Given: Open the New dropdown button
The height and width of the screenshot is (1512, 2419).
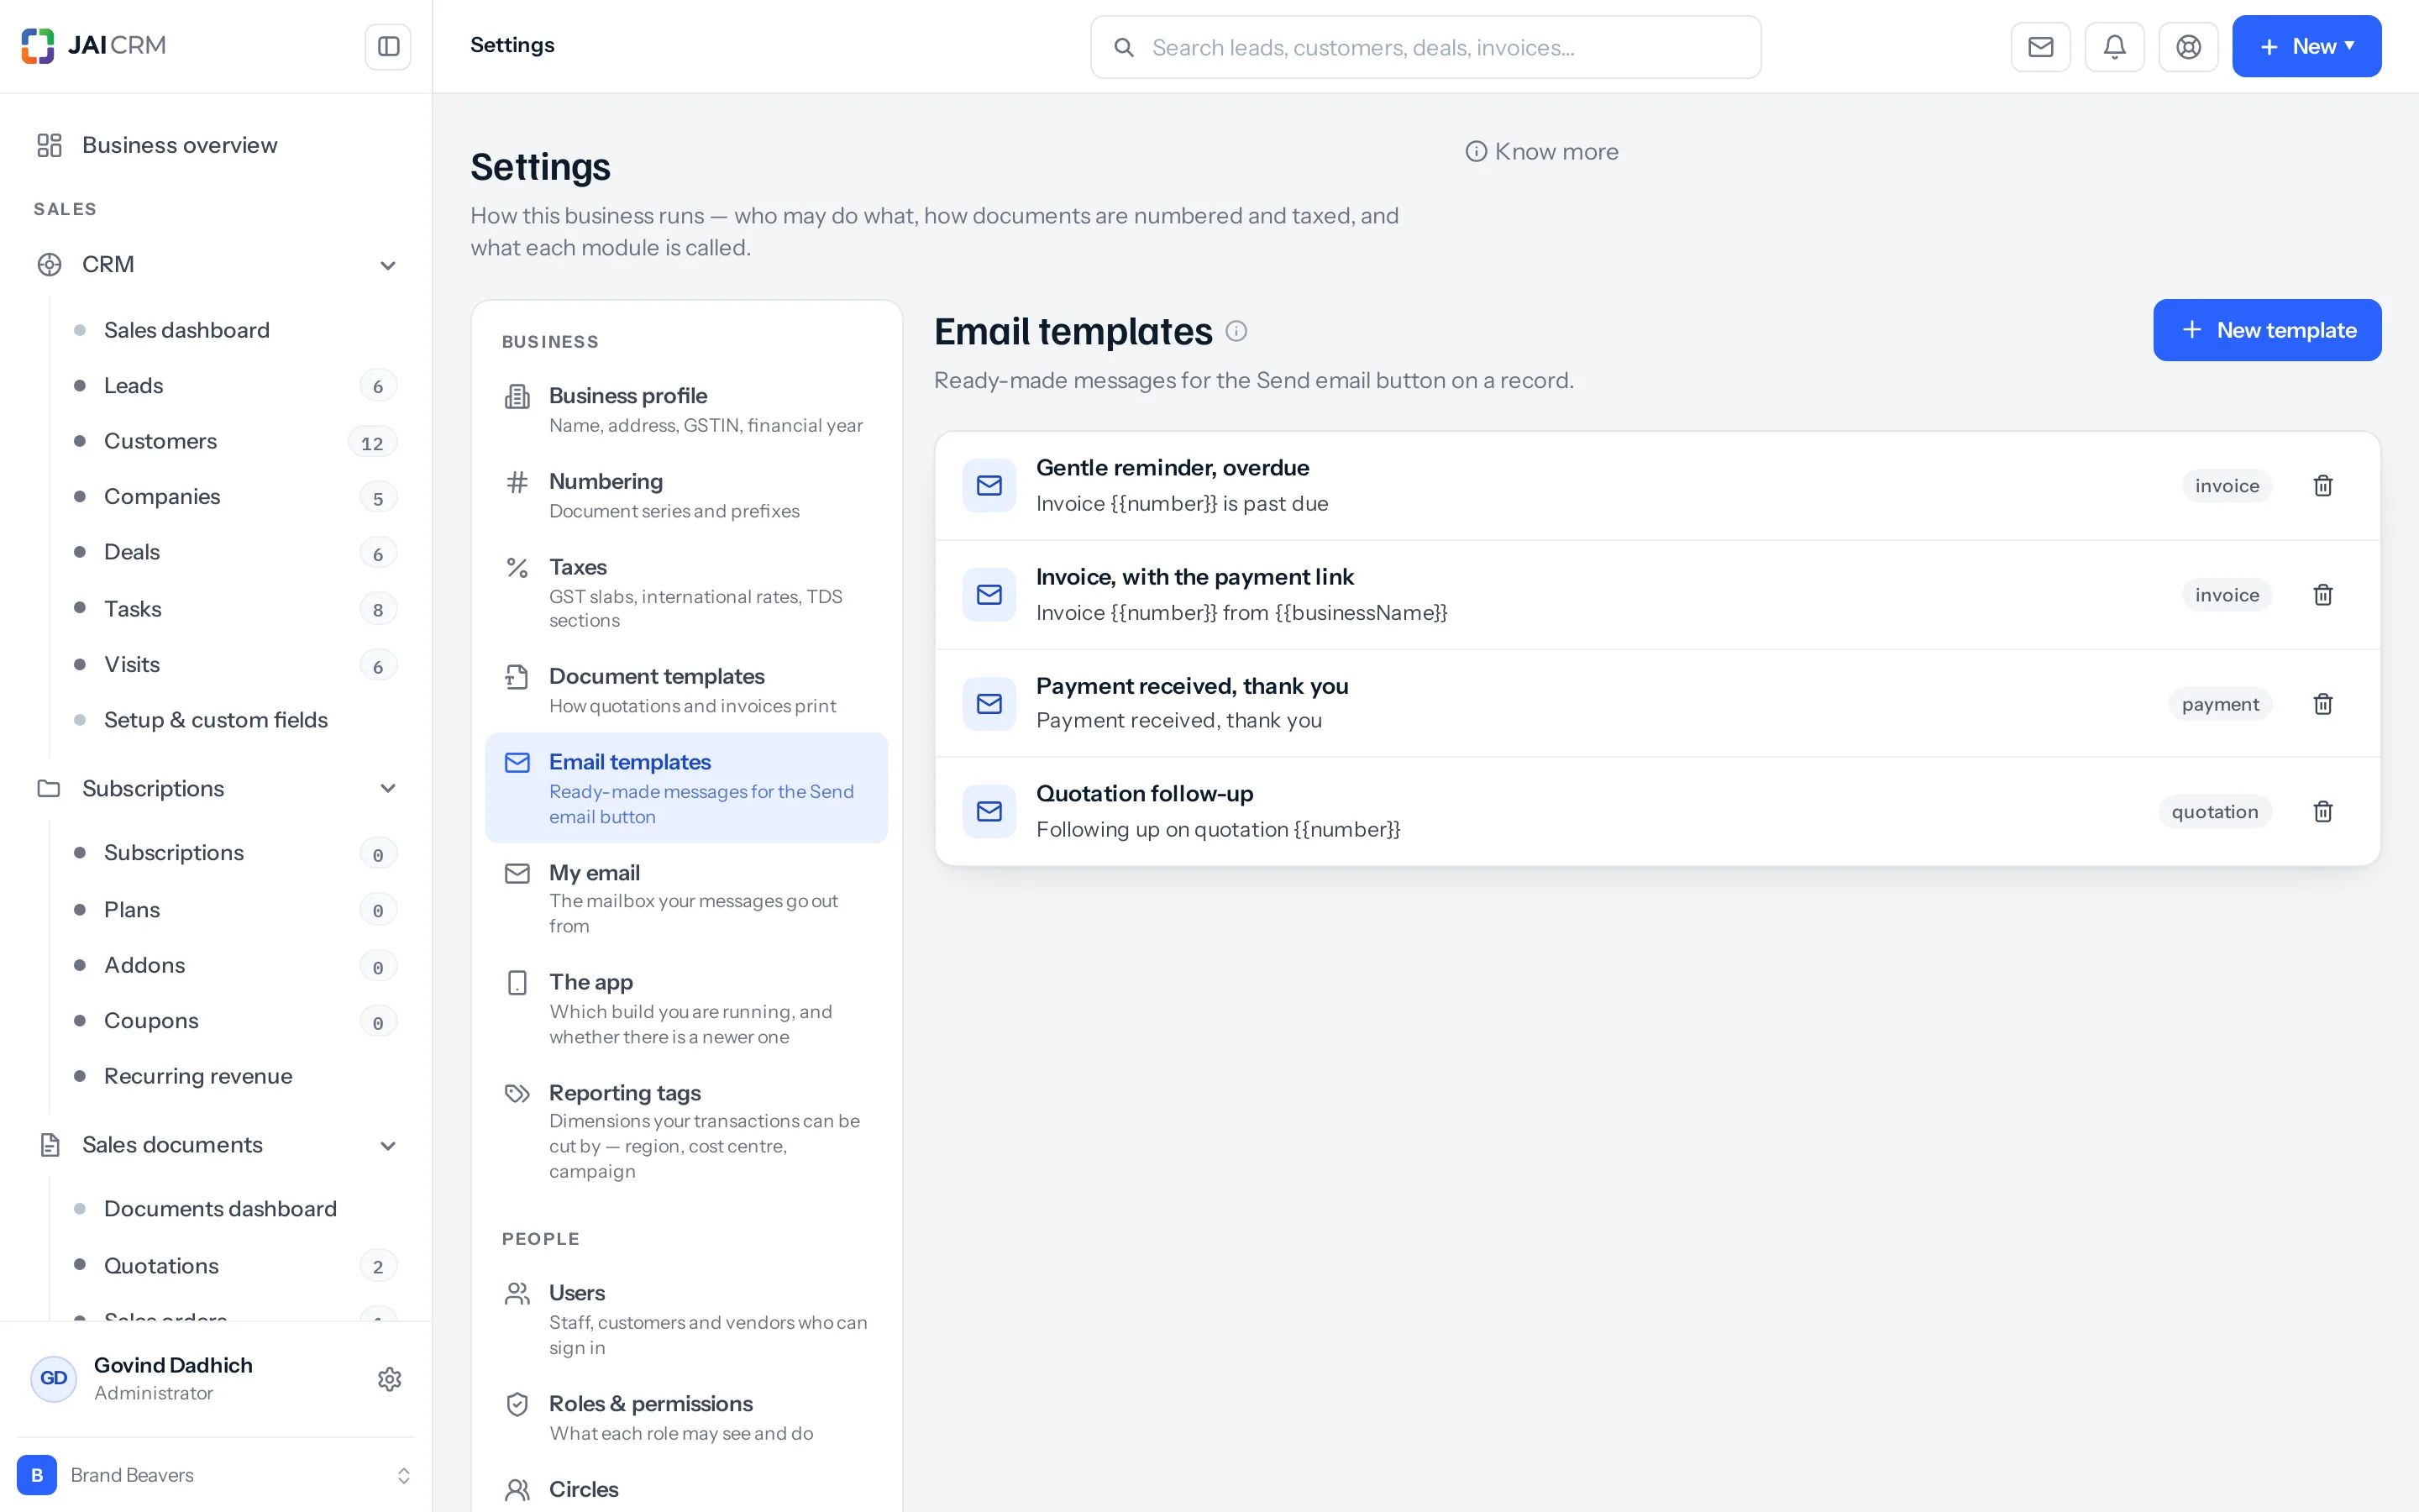Looking at the screenshot, I should click(x=2306, y=47).
